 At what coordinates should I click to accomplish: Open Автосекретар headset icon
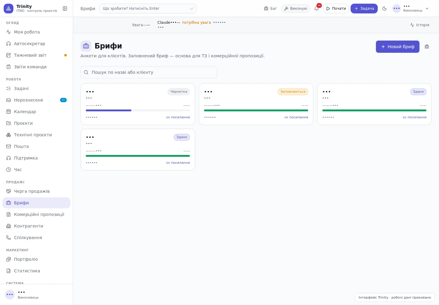click(9, 44)
